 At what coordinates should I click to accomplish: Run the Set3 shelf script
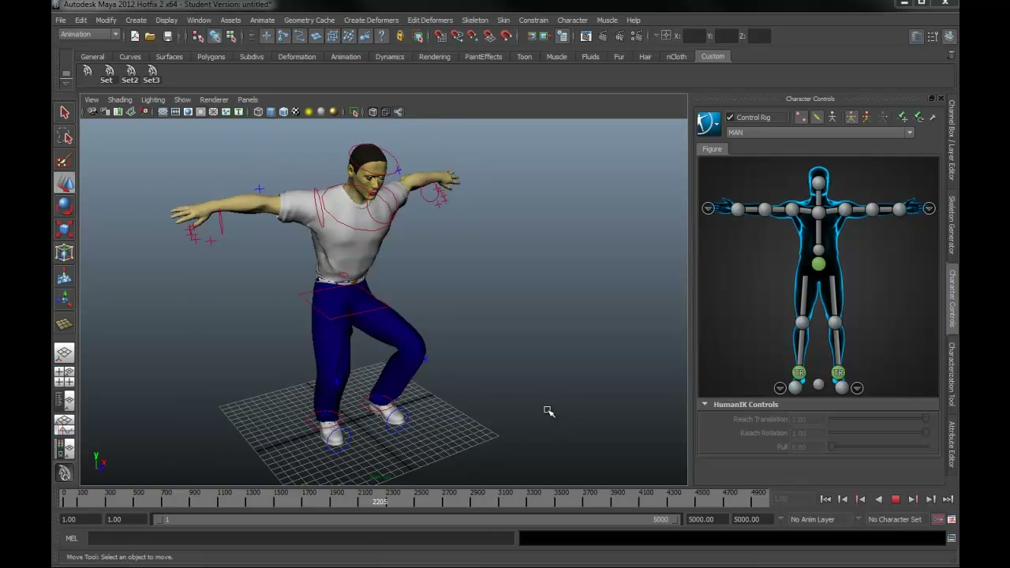pyautogui.click(x=151, y=74)
